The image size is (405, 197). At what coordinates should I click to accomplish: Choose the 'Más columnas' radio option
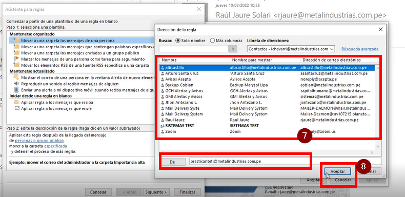coord(226,41)
